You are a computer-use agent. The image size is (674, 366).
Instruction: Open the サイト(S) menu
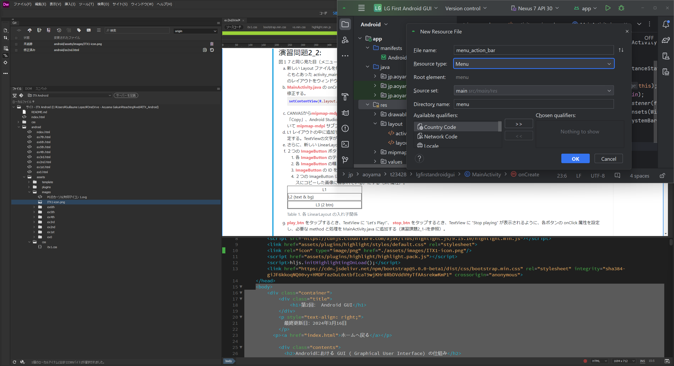[x=120, y=4]
